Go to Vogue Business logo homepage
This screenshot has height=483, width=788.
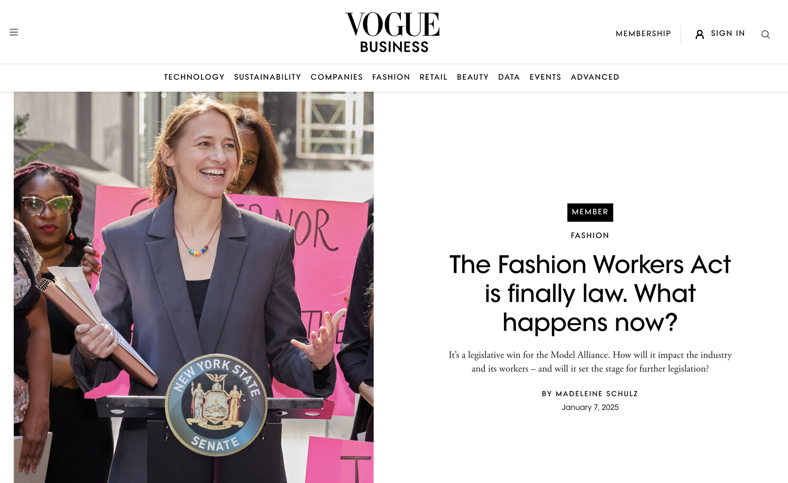(392, 32)
